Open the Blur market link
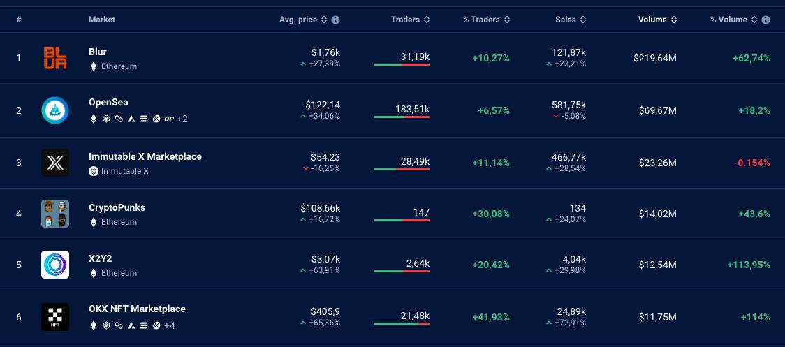 click(98, 52)
